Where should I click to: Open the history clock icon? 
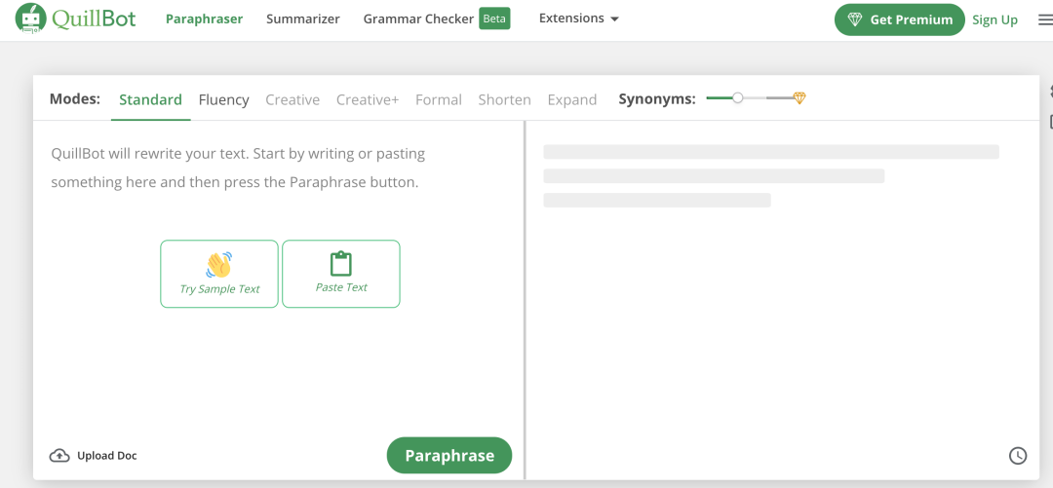[x=1017, y=455]
